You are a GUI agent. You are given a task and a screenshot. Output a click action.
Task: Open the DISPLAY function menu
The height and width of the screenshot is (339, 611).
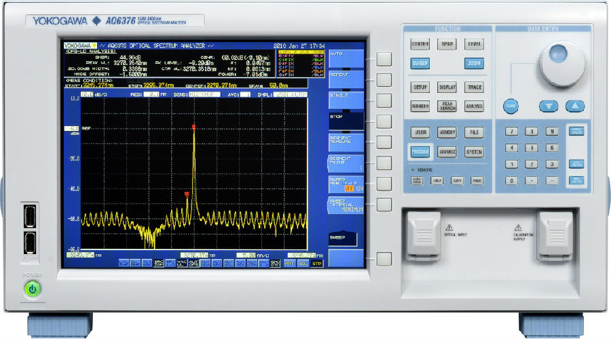coord(447,87)
